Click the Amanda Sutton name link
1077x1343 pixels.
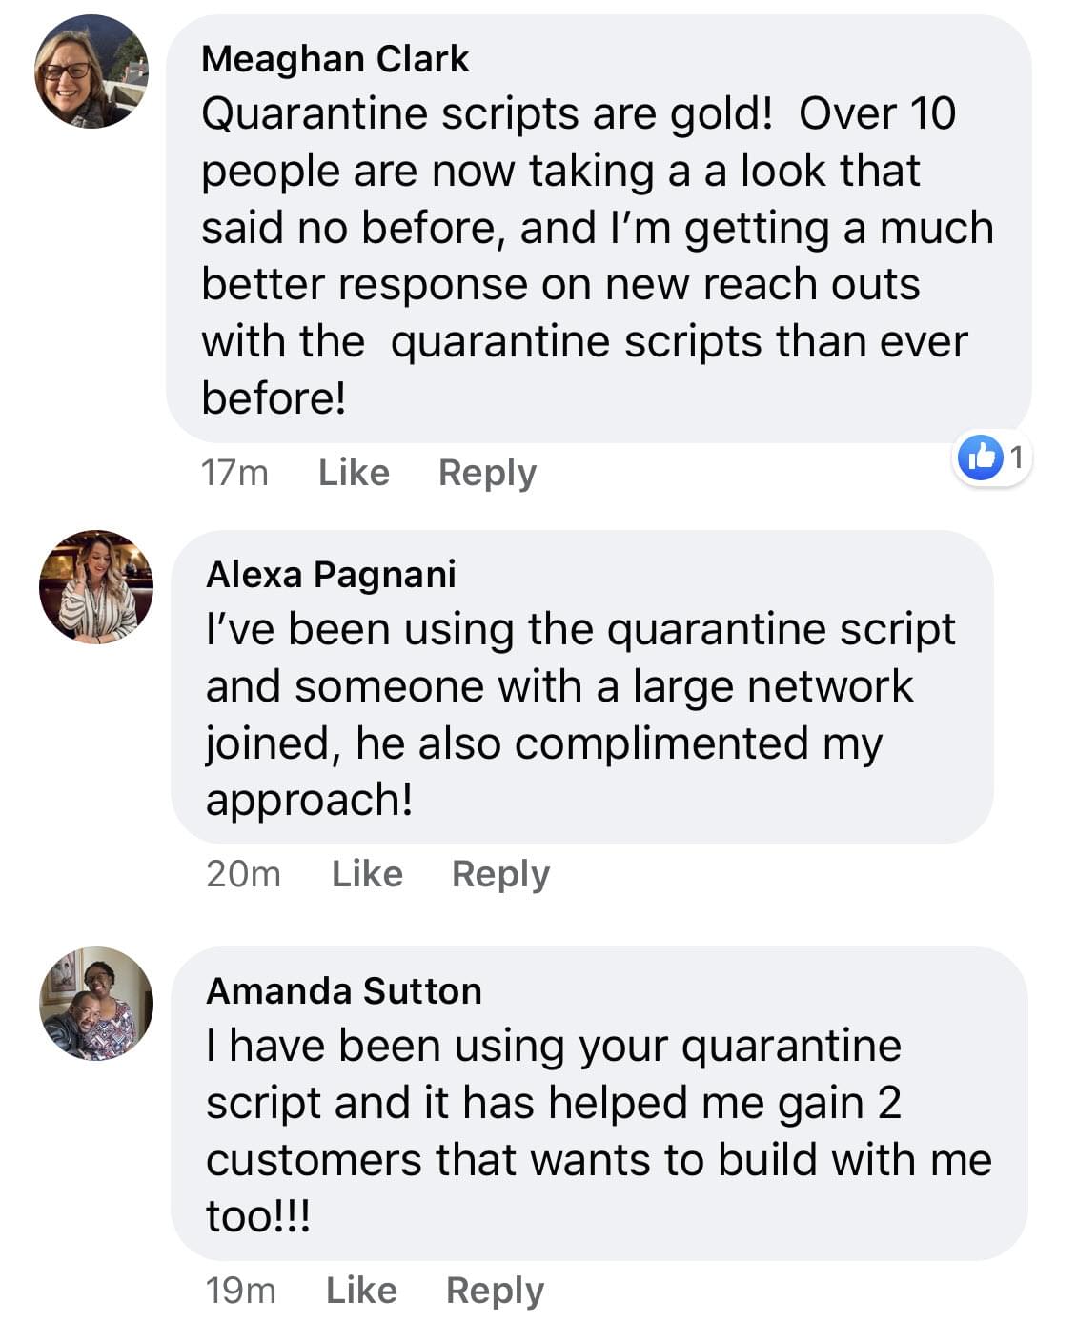tap(344, 991)
